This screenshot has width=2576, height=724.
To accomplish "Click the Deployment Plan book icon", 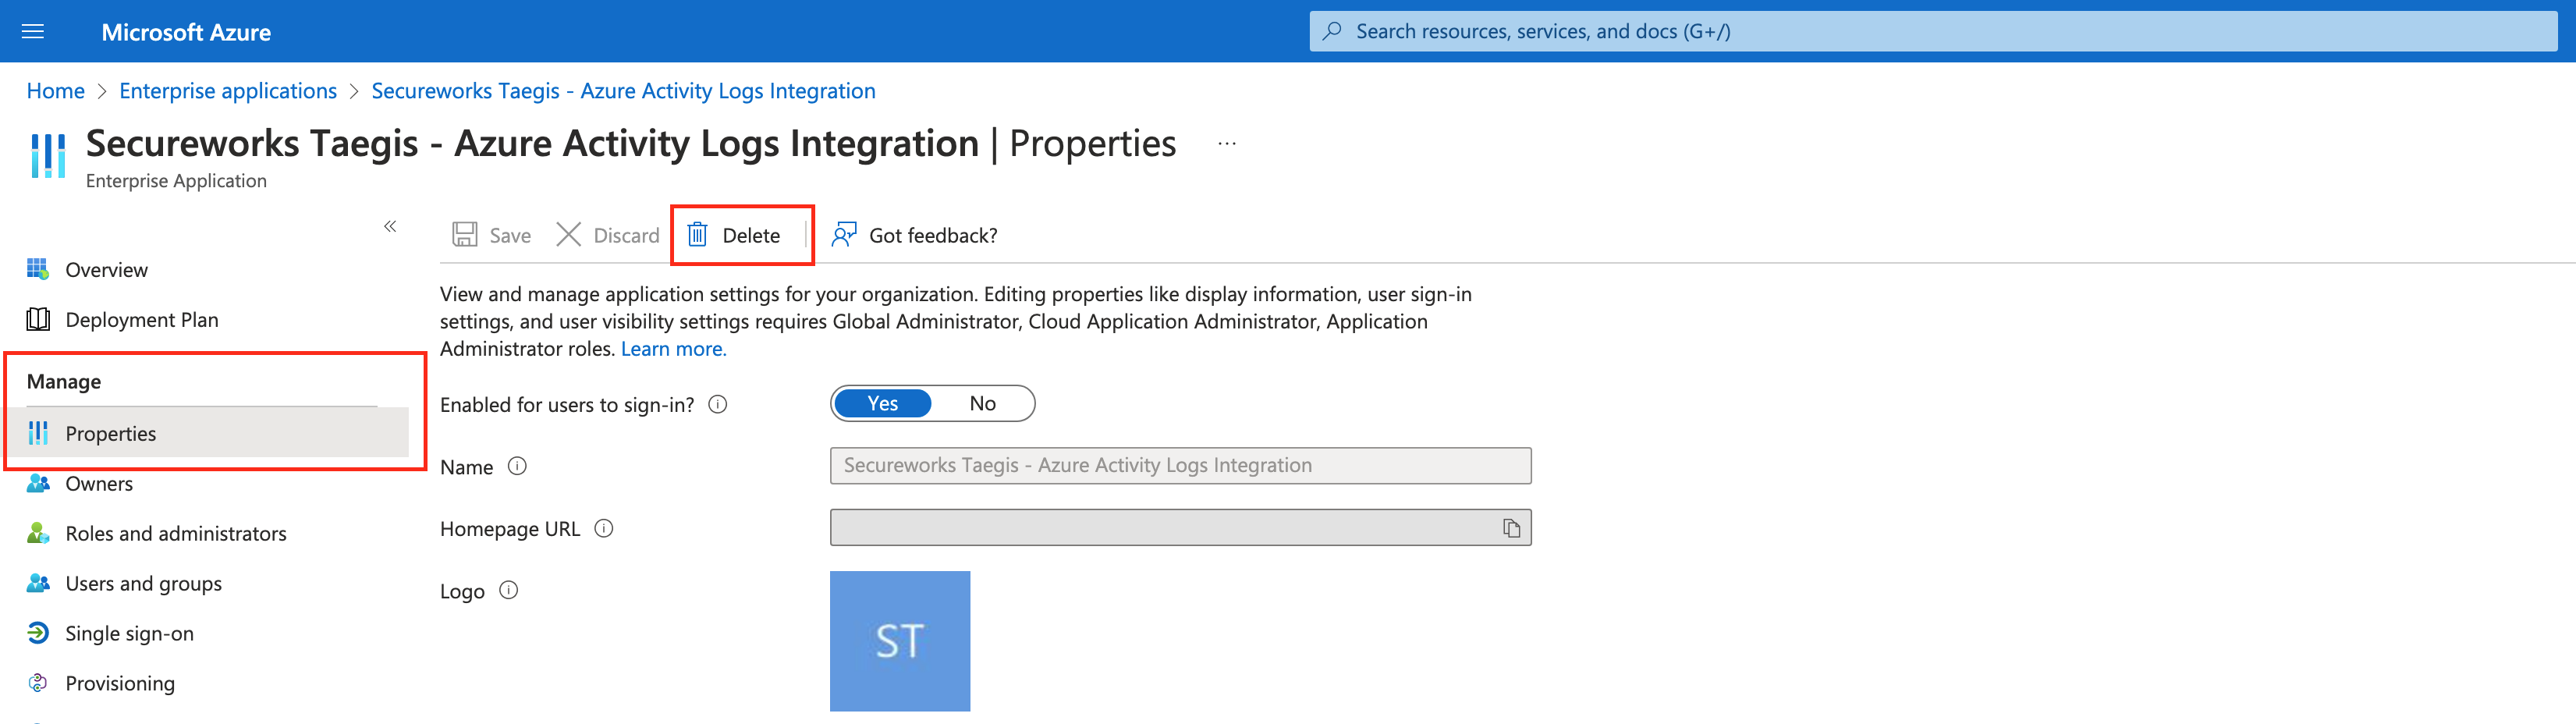I will pos(38,319).
